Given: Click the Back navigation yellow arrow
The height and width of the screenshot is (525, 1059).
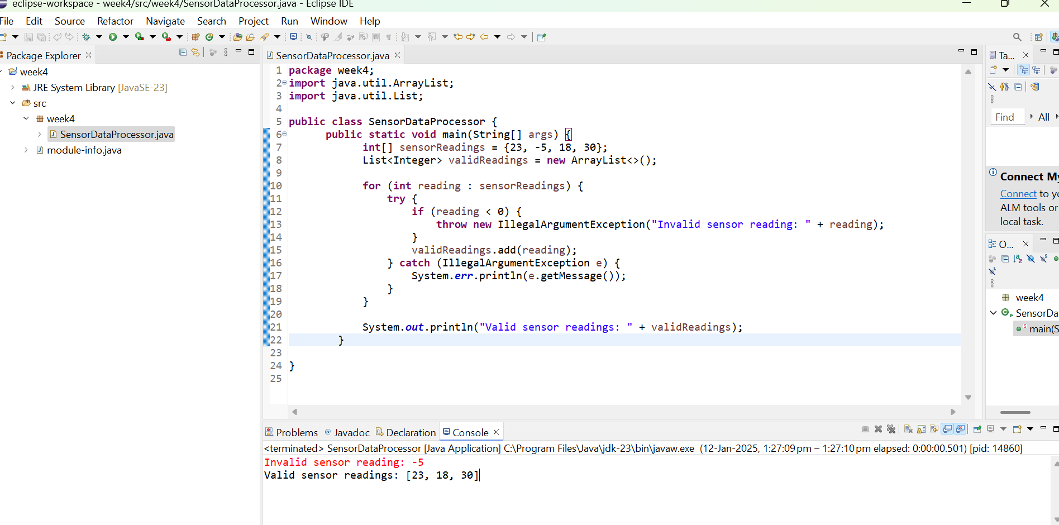Looking at the screenshot, I should [484, 37].
